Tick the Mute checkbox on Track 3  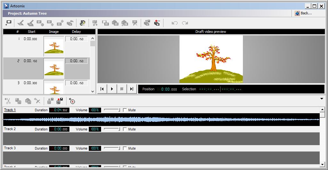click(125, 148)
